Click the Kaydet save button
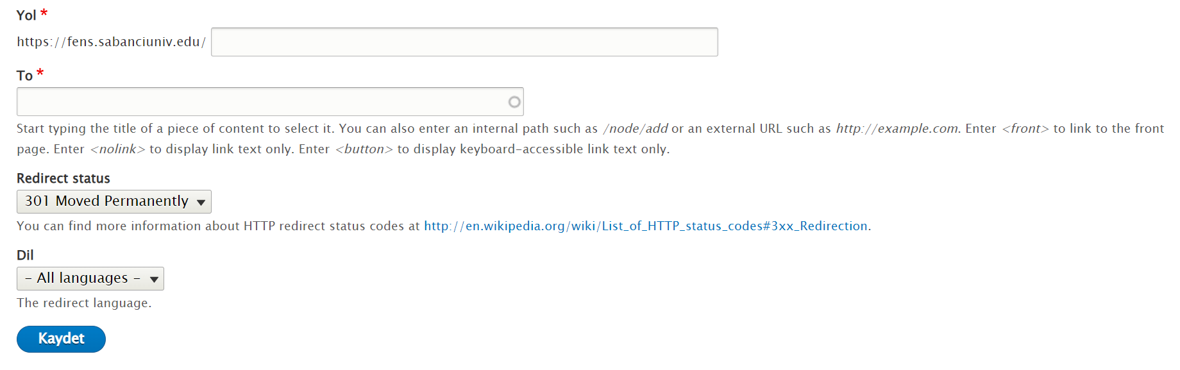The width and height of the screenshot is (1180, 370). coord(61,339)
